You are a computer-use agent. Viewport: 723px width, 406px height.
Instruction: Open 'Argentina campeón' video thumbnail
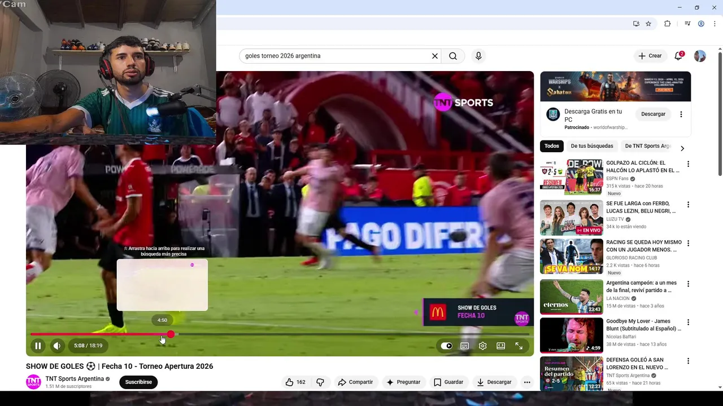pos(572,297)
